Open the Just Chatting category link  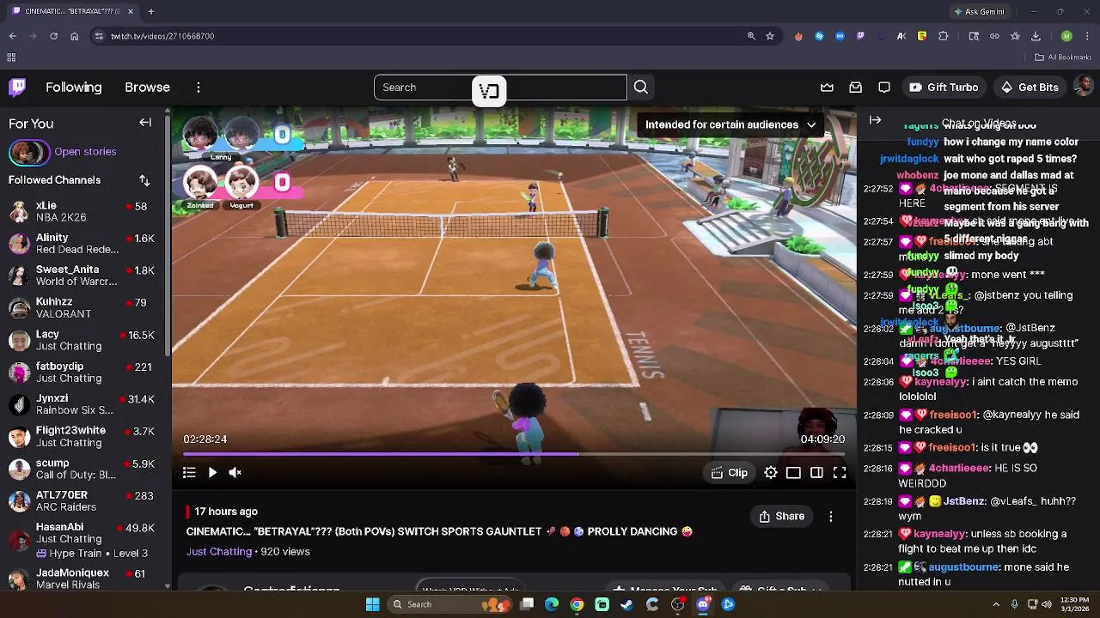click(x=219, y=551)
